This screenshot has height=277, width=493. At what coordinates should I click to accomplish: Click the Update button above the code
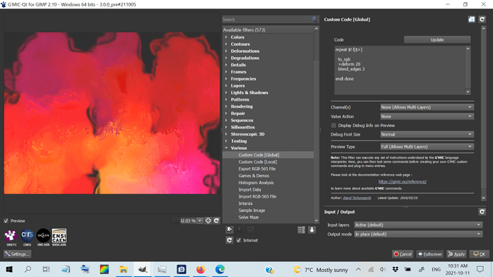click(x=437, y=39)
